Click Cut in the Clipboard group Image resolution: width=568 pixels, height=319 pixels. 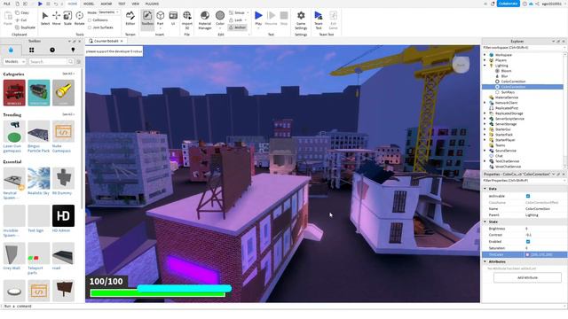[21, 20]
